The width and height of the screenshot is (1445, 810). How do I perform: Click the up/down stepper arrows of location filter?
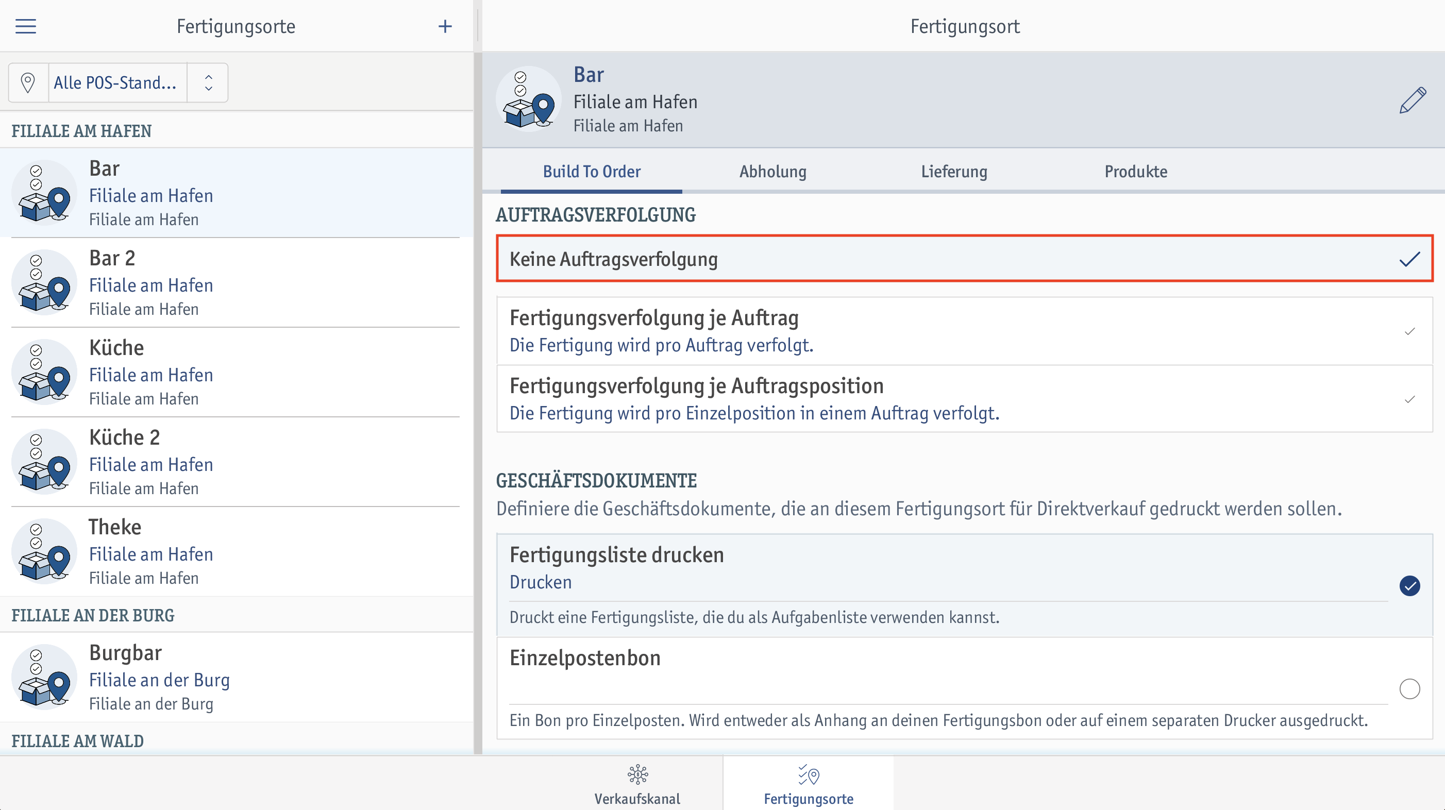pos(208,82)
